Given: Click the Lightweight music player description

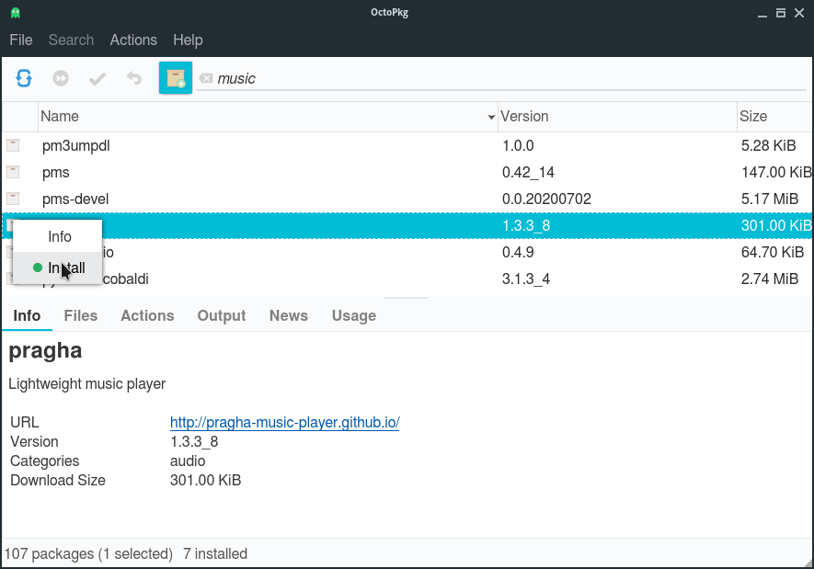Looking at the screenshot, I should 87,384.
